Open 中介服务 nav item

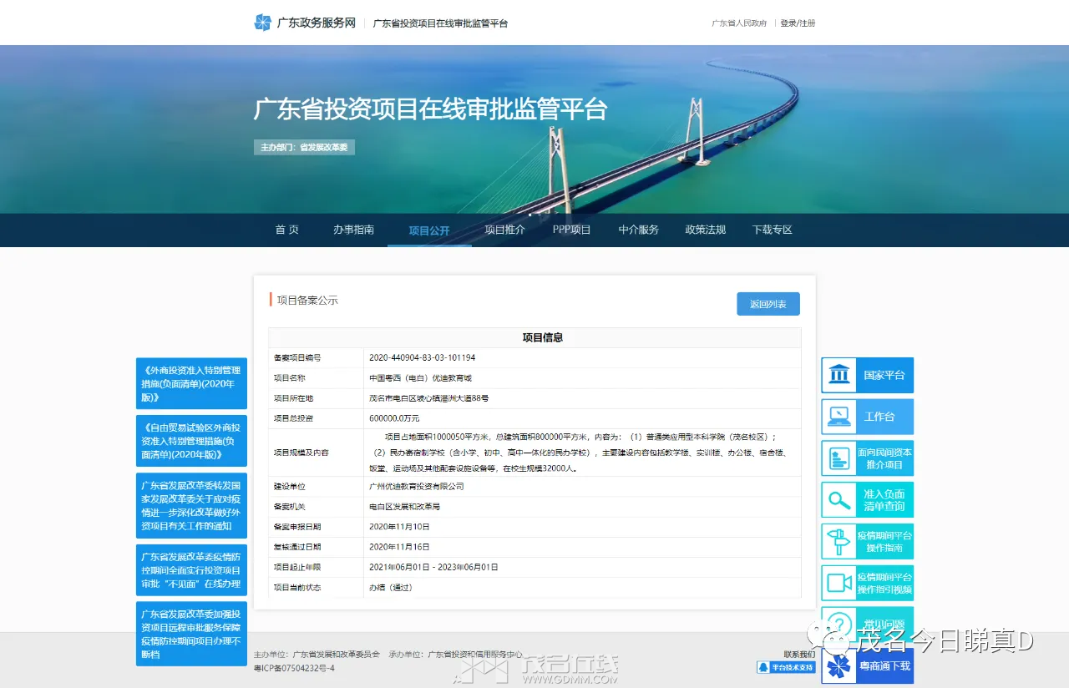coord(638,230)
